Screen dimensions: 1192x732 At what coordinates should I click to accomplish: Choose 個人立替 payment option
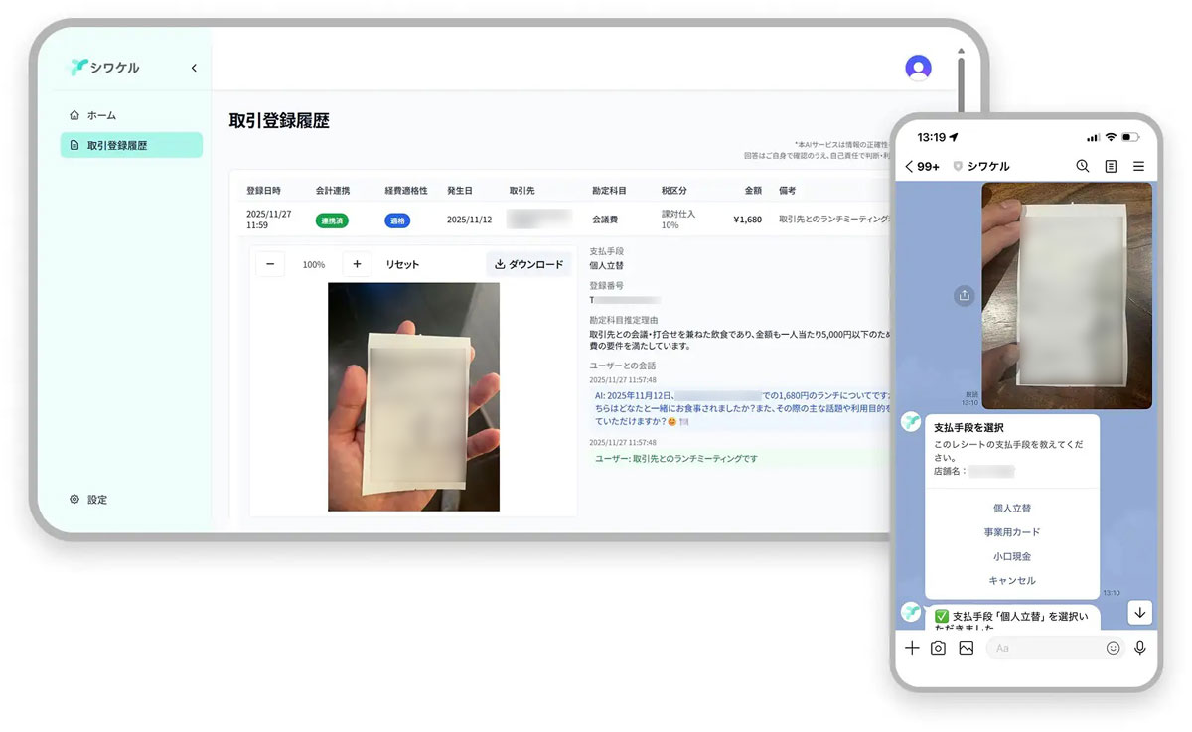point(1011,509)
